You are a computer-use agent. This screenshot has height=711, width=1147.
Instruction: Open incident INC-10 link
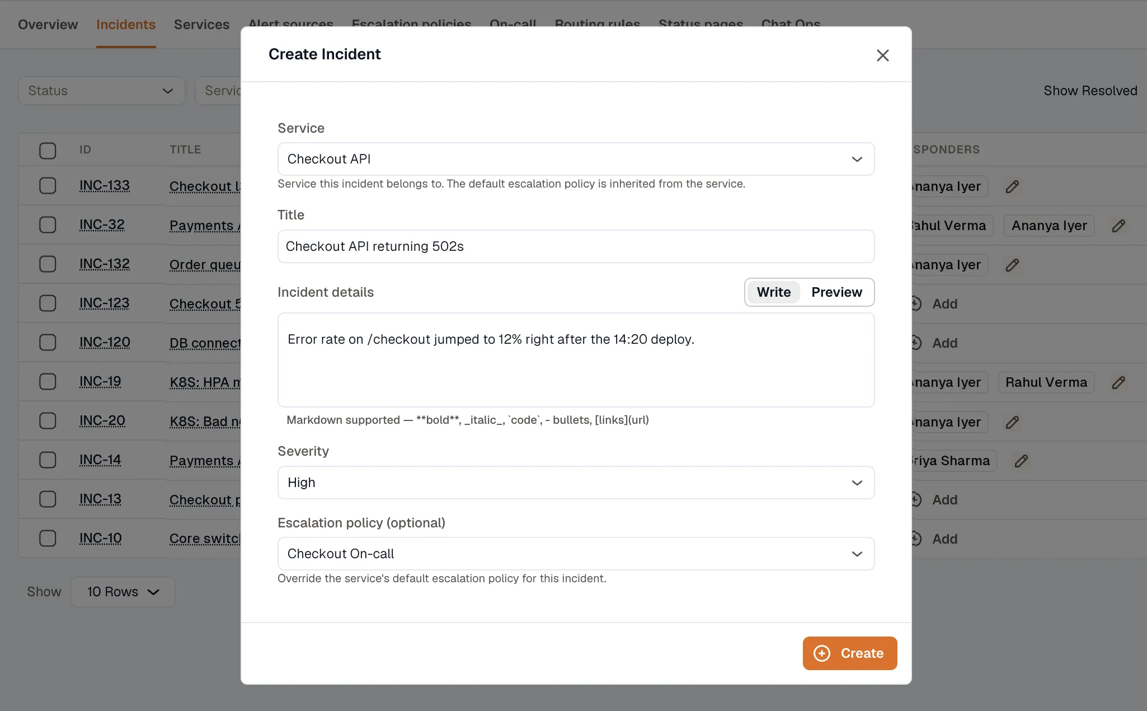[101, 538]
